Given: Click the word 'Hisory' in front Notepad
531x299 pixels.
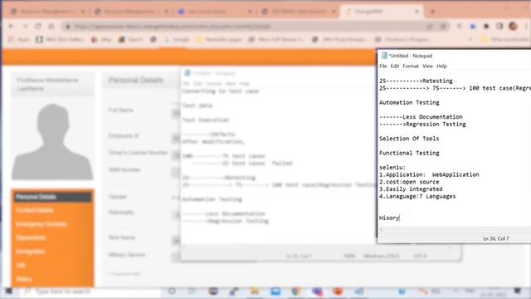Looking at the screenshot, I should pyautogui.click(x=389, y=218).
